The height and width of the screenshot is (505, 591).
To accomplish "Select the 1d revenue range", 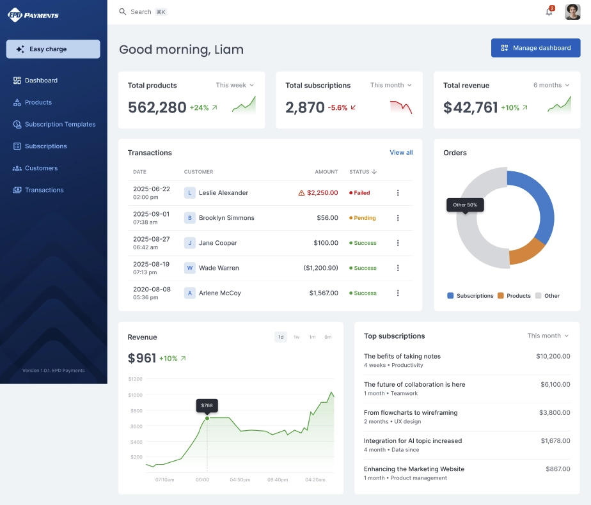I will (281, 337).
